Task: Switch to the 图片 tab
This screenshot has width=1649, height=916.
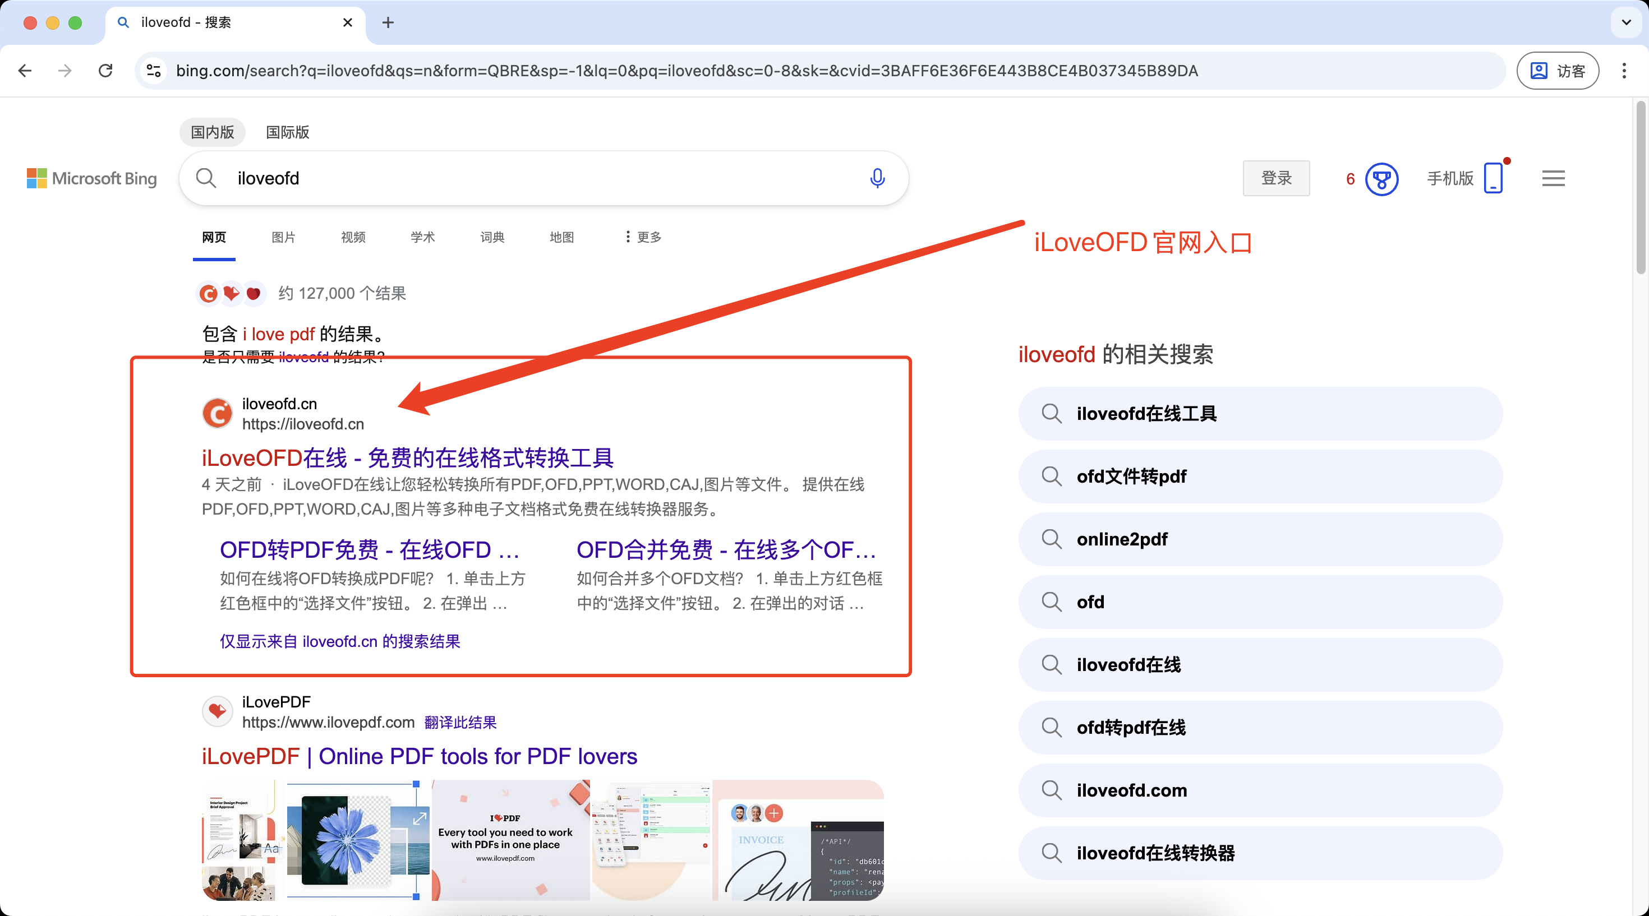Action: tap(284, 237)
